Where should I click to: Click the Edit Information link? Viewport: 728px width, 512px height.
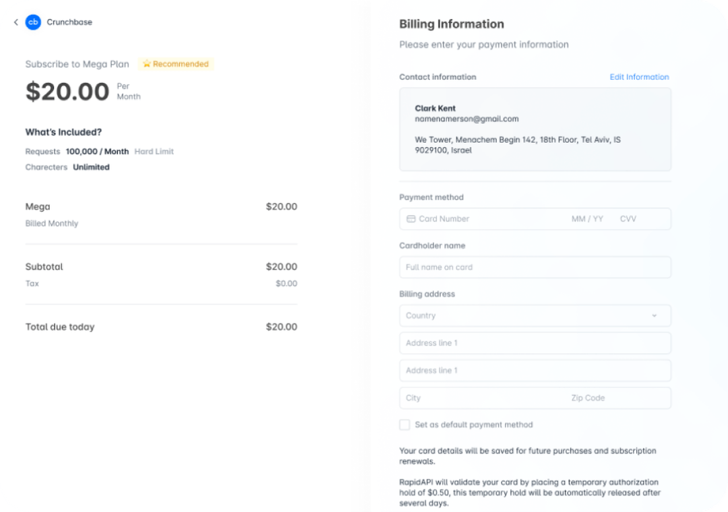click(x=639, y=77)
